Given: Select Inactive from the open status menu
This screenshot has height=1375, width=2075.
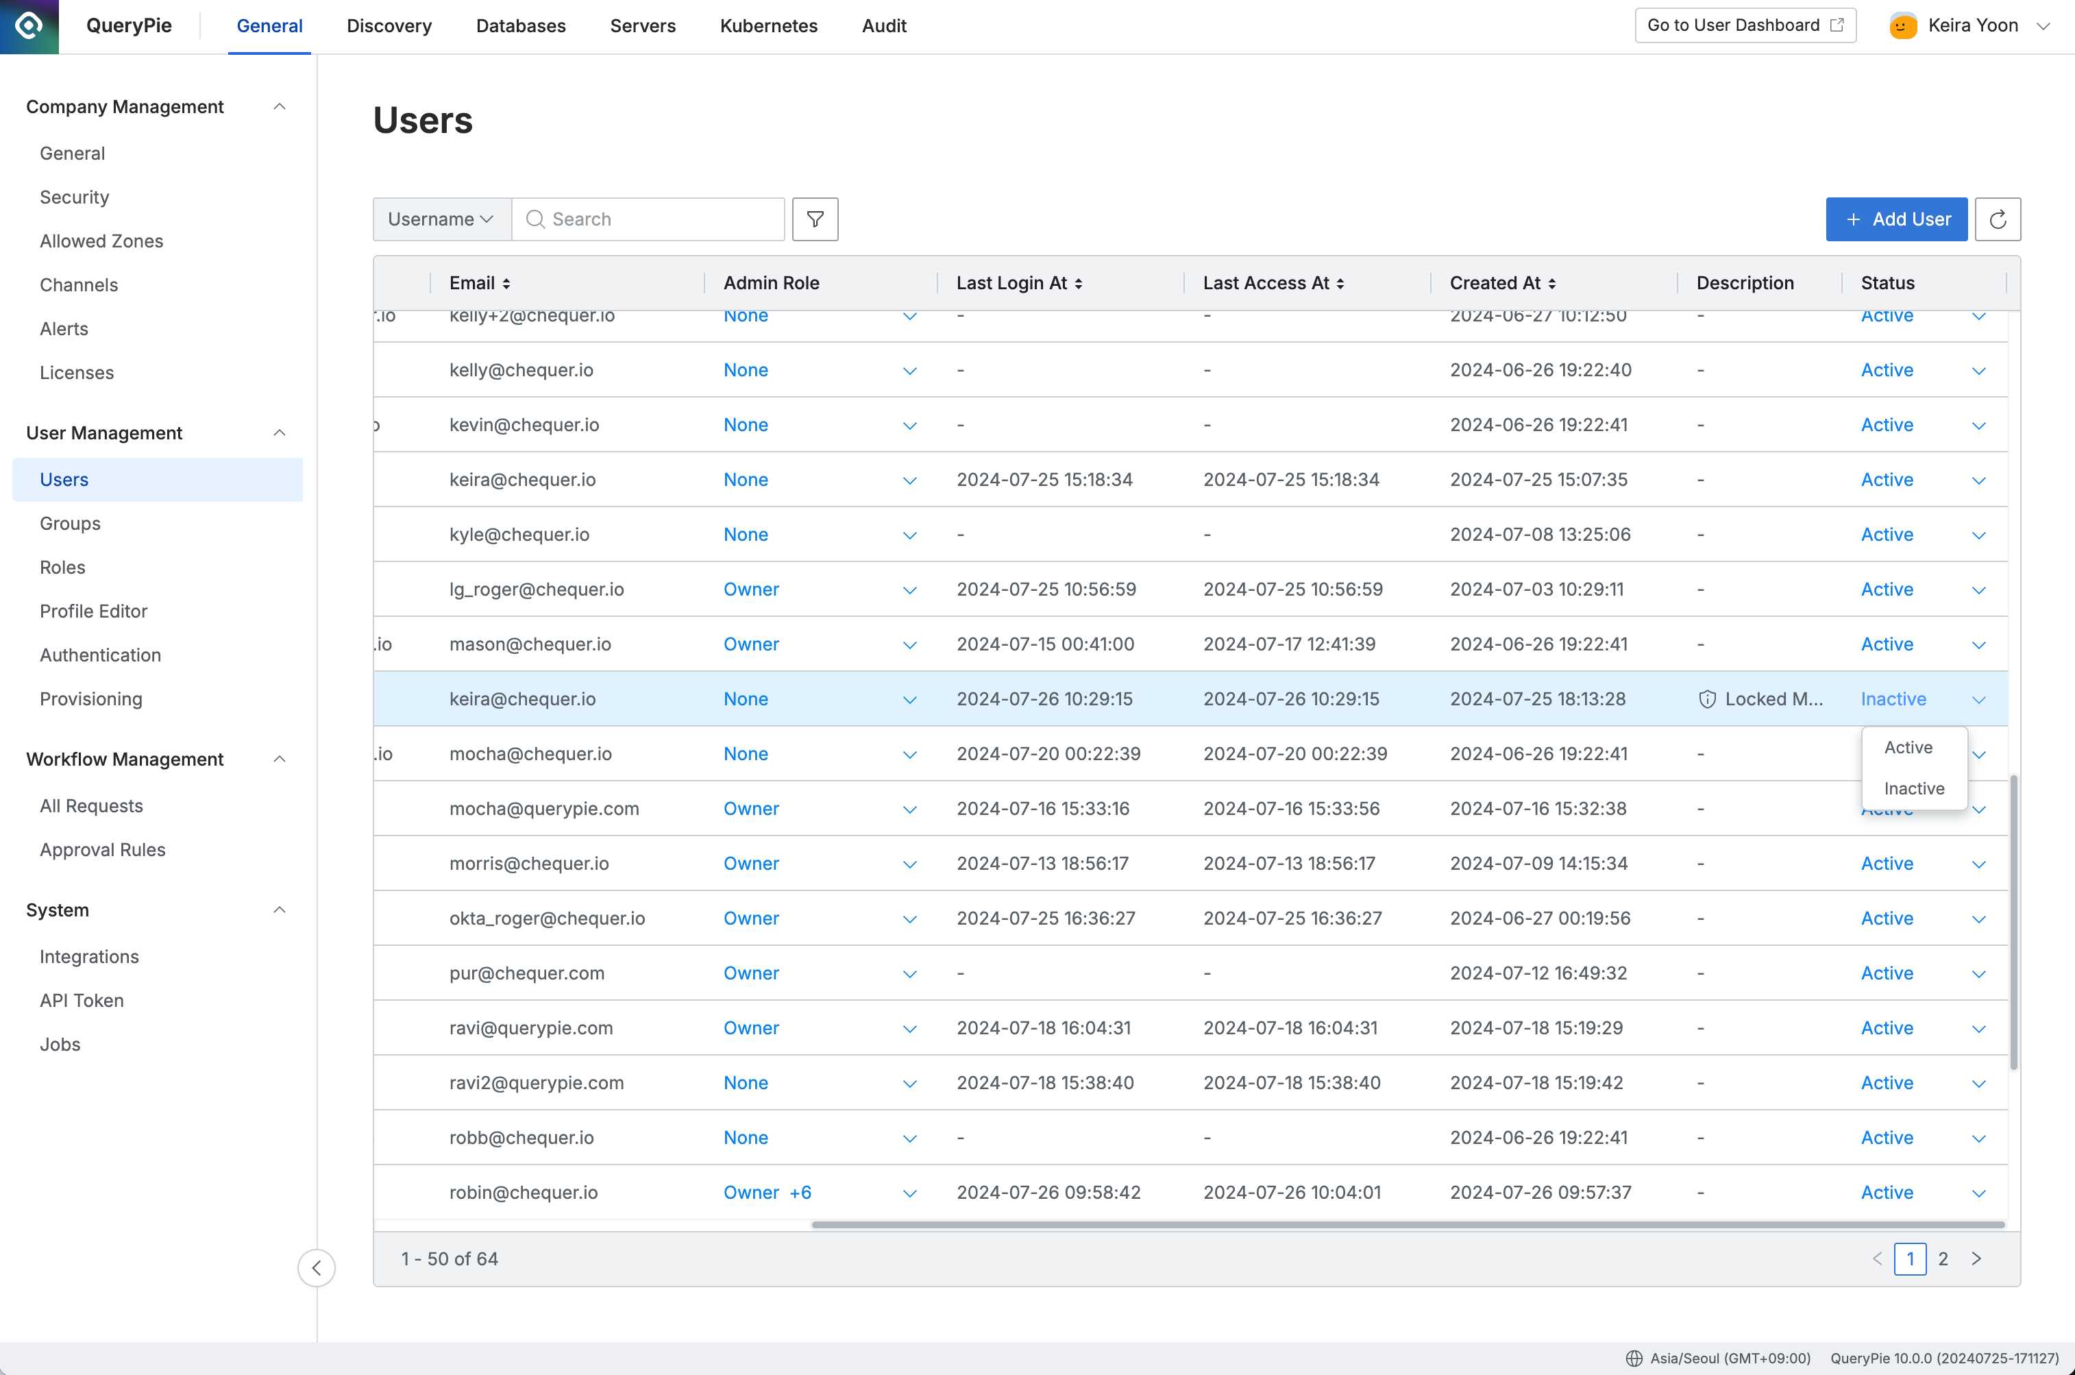Looking at the screenshot, I should click(x=1914, y=788).
